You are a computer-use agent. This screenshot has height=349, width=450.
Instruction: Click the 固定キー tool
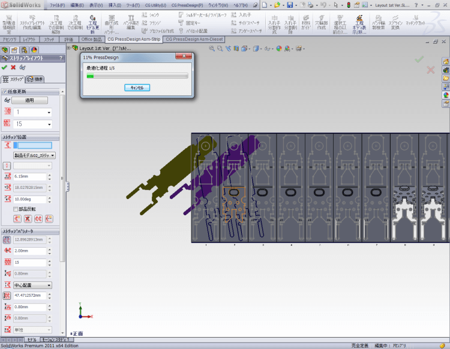[x=189, y=23]
